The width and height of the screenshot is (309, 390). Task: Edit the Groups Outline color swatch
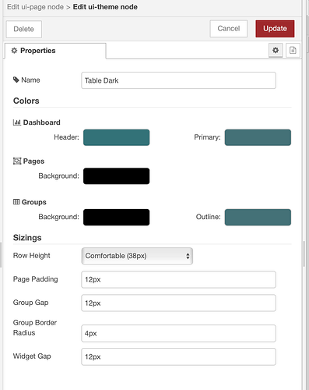coord(258,217)
